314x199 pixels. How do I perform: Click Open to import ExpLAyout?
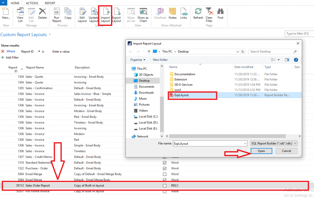[261, 151]
